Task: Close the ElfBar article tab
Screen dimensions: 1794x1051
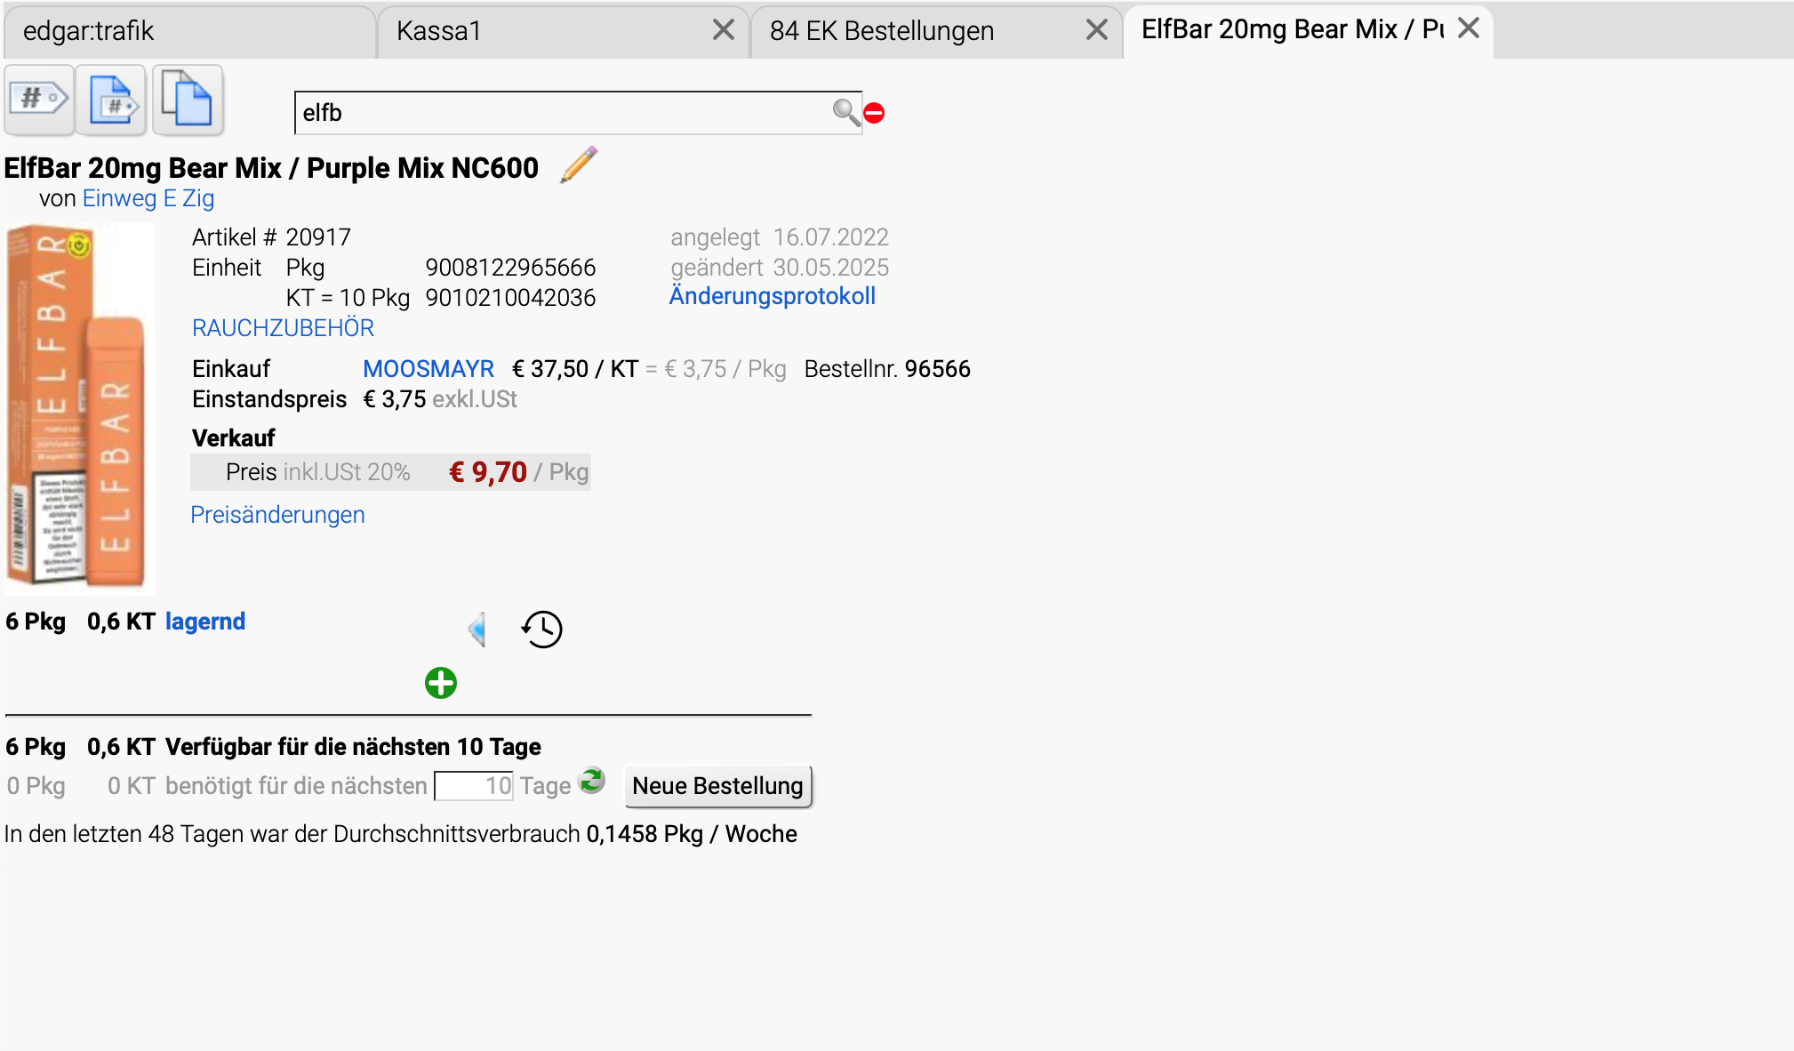Action: [1469, 28]
